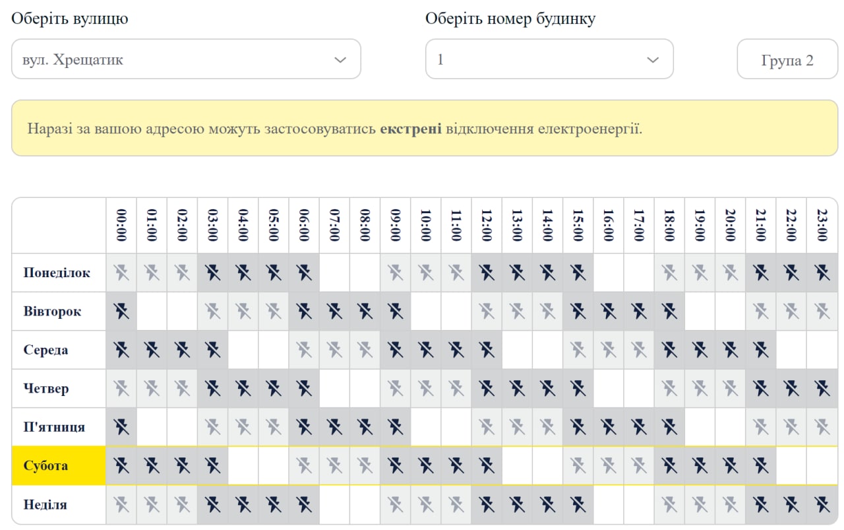Click Monday 09:00 possible outage icon
Screen dimensions: 844x530
395,273
